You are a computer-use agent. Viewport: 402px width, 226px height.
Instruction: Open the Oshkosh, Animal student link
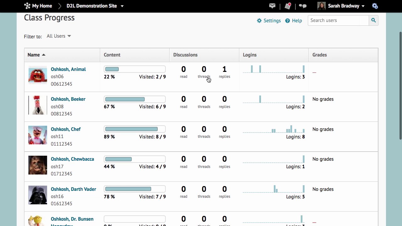coord(68,69)
